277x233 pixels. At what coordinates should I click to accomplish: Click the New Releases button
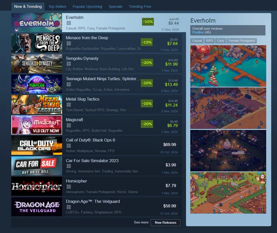click(165, 222)
